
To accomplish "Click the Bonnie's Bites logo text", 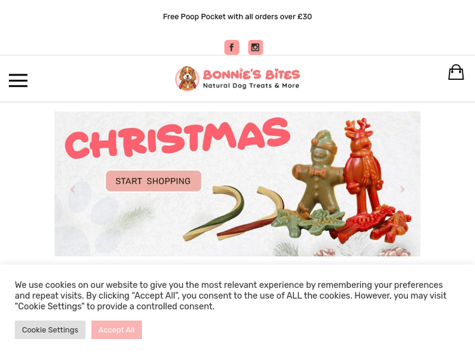I will (251, 74).
